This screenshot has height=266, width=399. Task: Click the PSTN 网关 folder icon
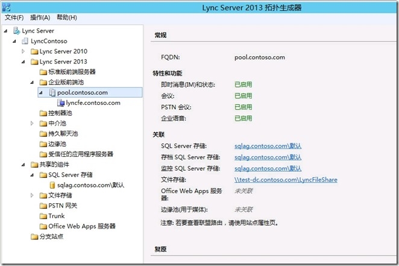coord(43,206)
